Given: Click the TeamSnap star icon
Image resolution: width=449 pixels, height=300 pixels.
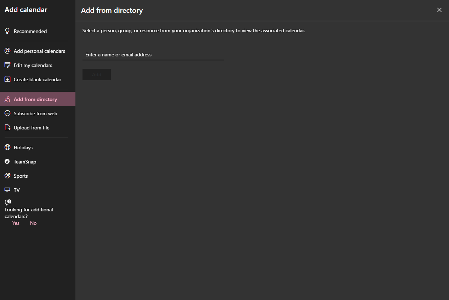Looking at the screenshot, I should click(7, 162).
